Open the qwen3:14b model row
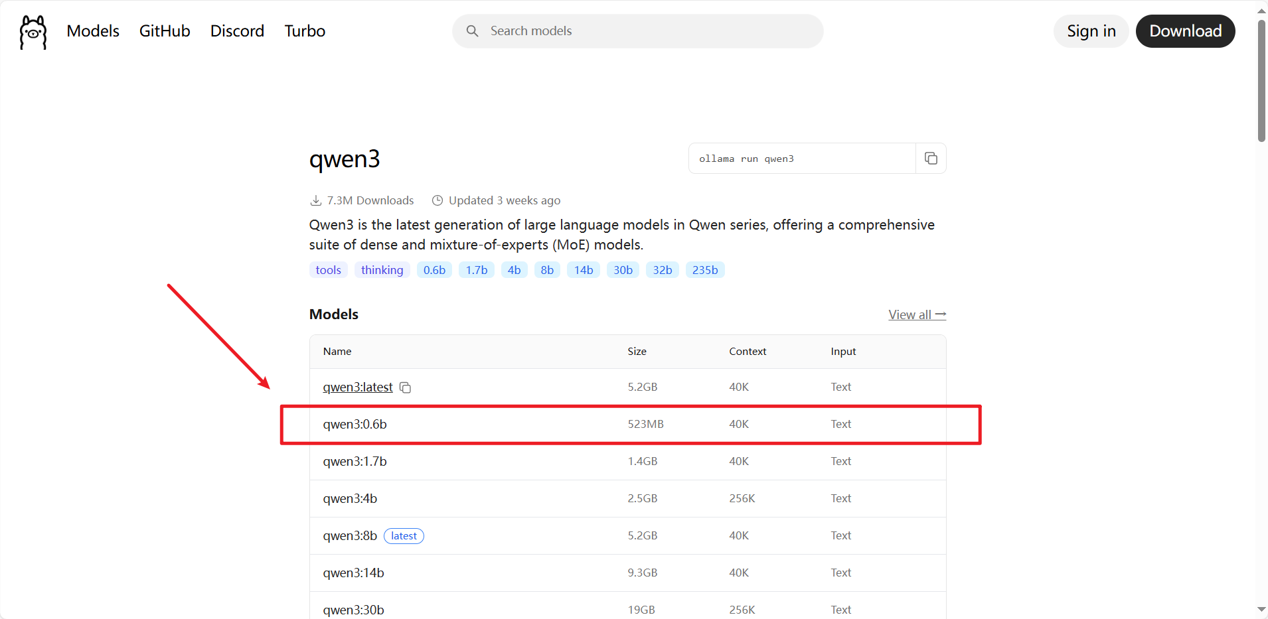 point(627,573)
